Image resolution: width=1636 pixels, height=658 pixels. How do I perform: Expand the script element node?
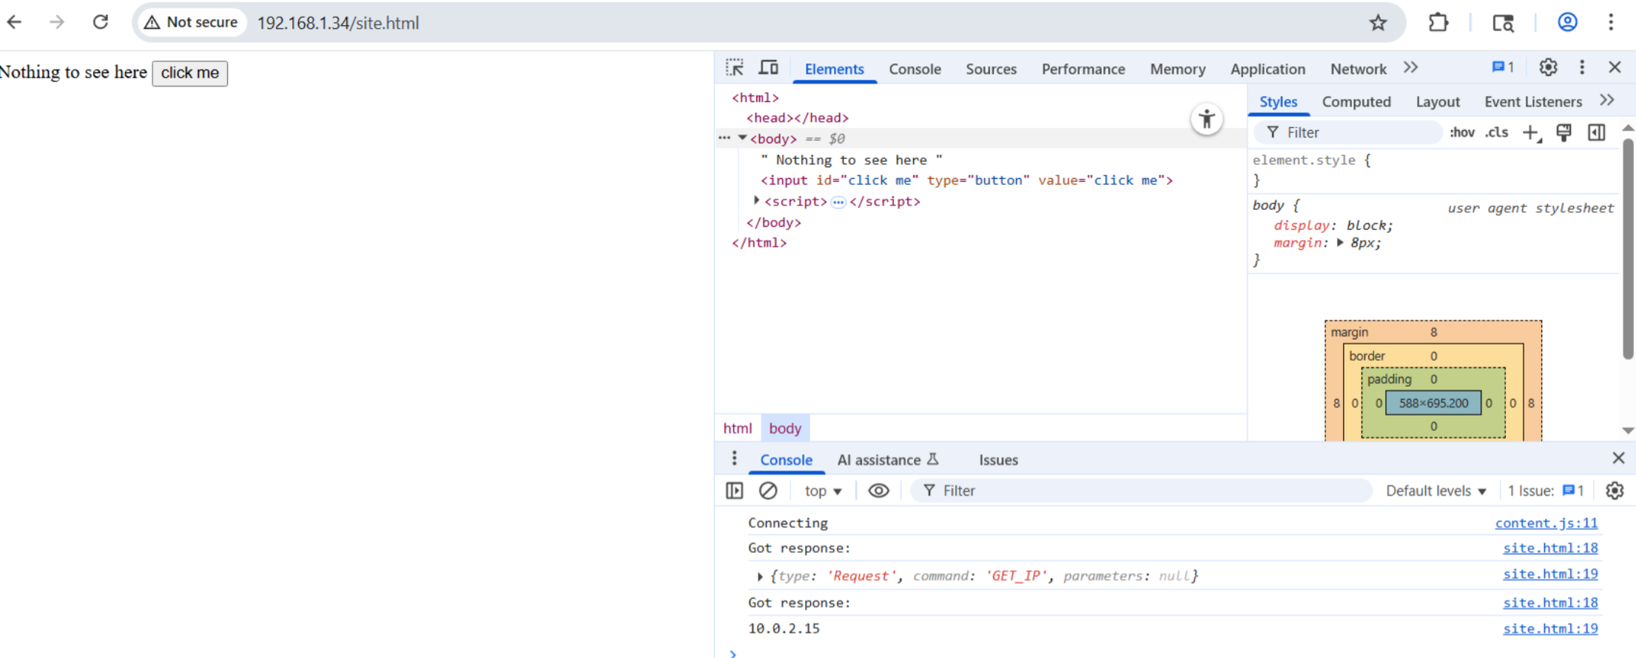click(x=756, y=200)
